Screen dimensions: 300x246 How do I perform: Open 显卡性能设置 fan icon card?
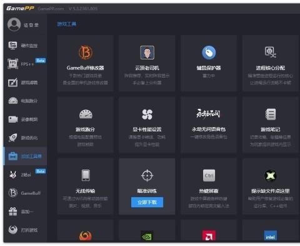(147, 125)
